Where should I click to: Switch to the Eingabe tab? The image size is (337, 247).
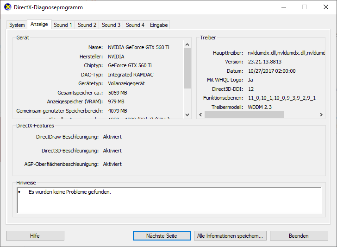click(x=159, y=25)
